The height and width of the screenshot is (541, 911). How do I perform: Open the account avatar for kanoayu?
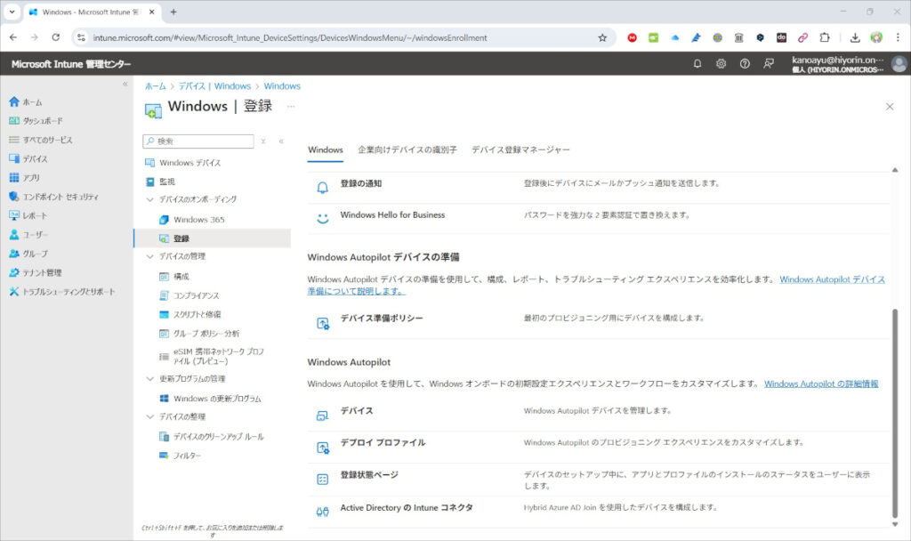tap(899, 64)
